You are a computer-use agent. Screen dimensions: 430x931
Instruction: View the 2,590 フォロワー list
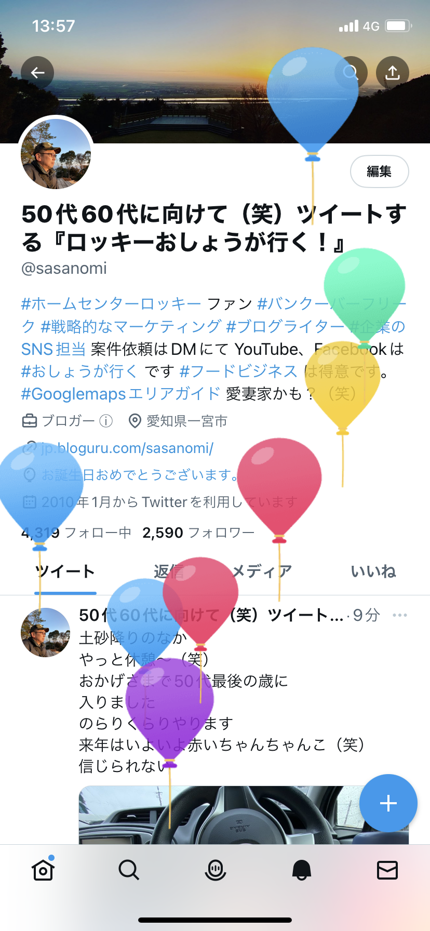198,533
